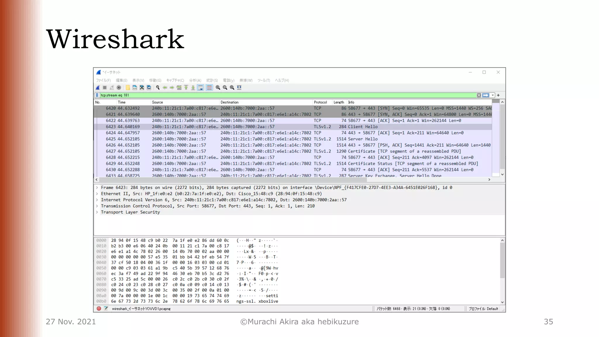The width and height of the screenshot is (599, 337).
Task: Zoom out on packet text
Action: coord(225,87)
